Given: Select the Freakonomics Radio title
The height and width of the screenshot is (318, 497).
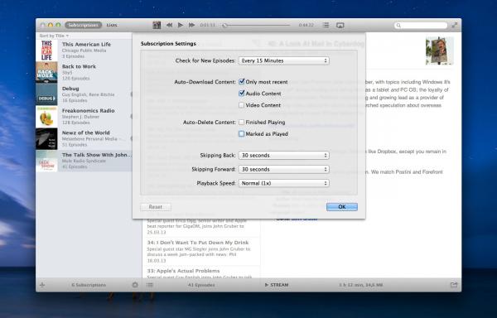Looking at the screenshot, I should pos(88,110).
